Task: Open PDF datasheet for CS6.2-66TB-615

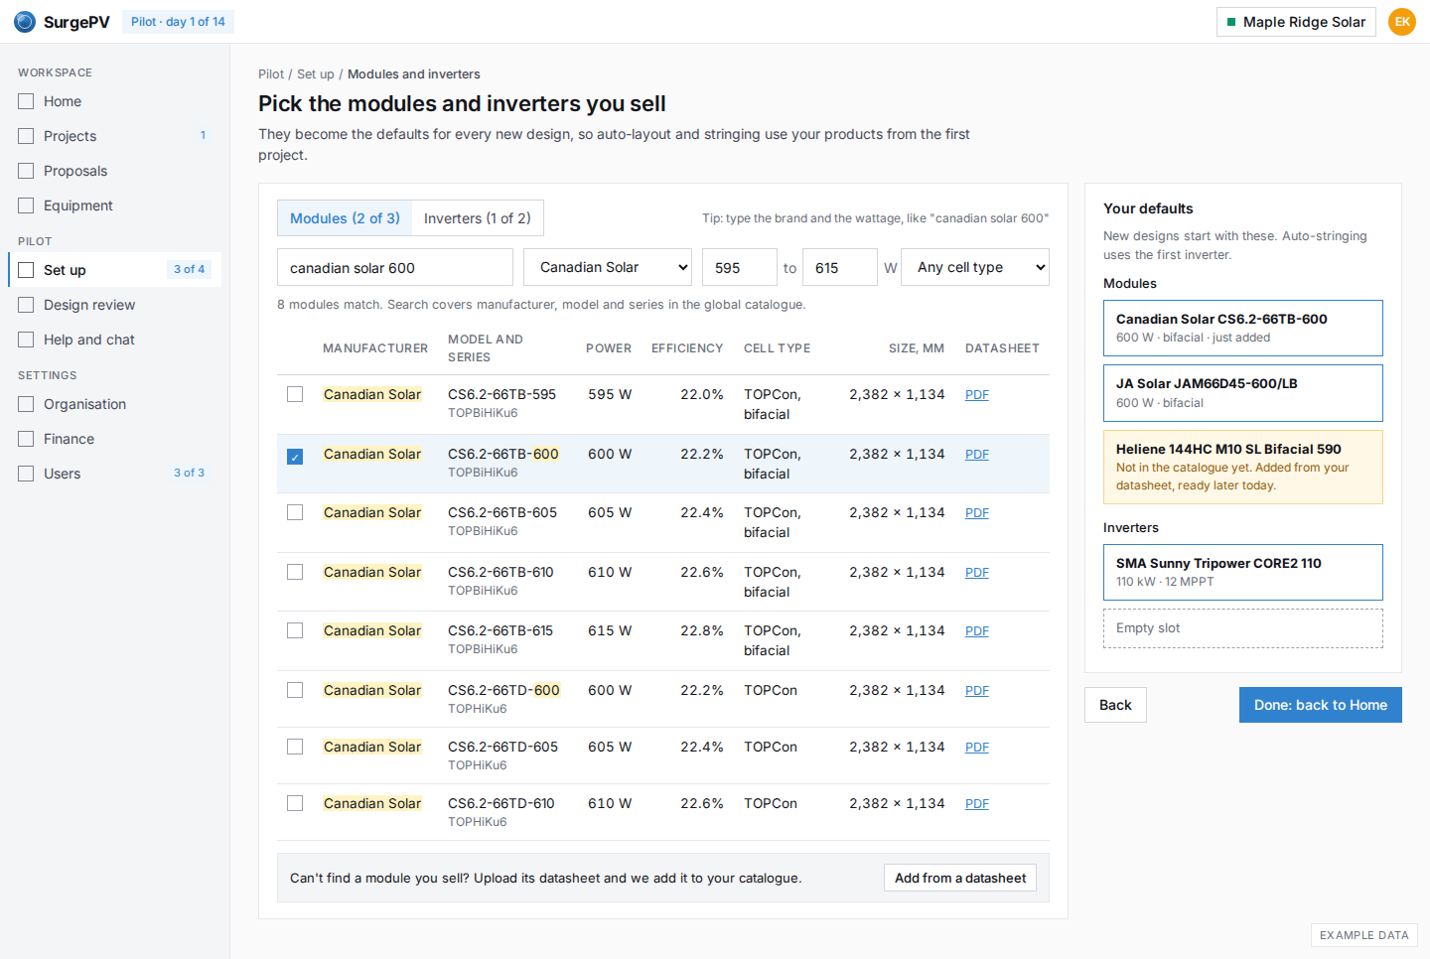Action: [x=977, y=630]
